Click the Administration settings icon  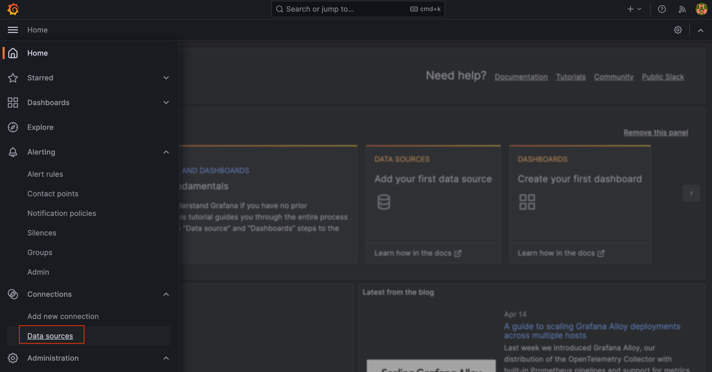pyautogui.click(x=13, y=358)
